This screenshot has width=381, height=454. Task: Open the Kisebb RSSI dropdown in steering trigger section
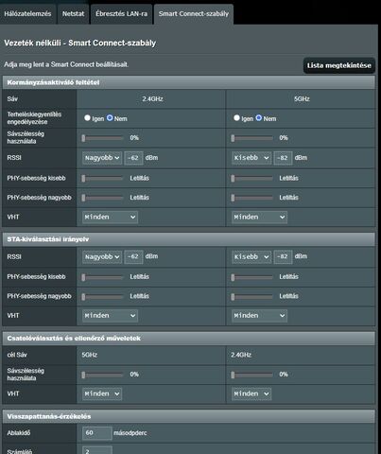tap(251, 158)
